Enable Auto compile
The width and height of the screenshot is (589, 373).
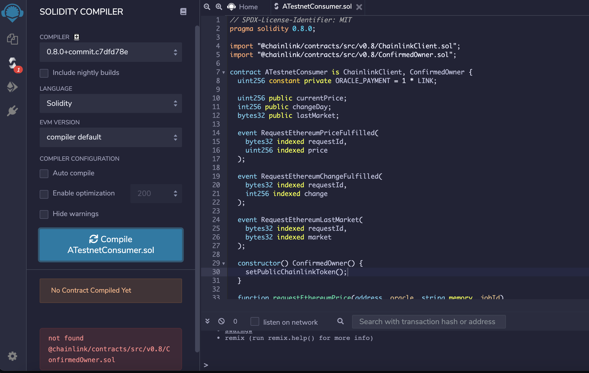click(x=44, y=174)
